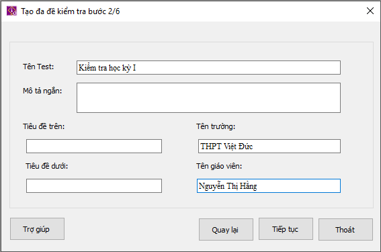Click the Tiêu đề trên: label
381x252 pixels.
click(44, 126)
